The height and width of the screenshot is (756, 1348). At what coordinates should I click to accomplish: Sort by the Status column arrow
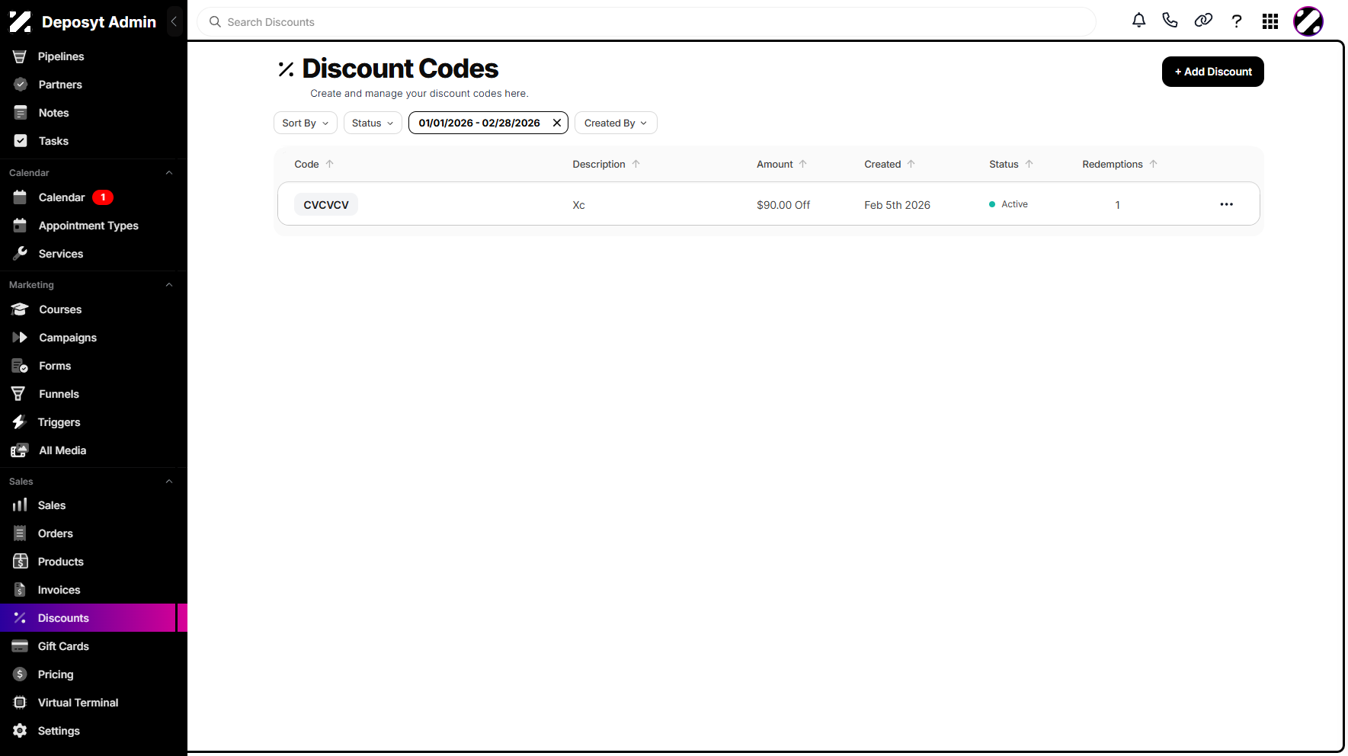1029,164
